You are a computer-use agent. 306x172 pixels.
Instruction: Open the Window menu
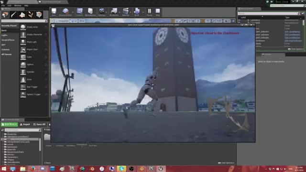(18, 5)
